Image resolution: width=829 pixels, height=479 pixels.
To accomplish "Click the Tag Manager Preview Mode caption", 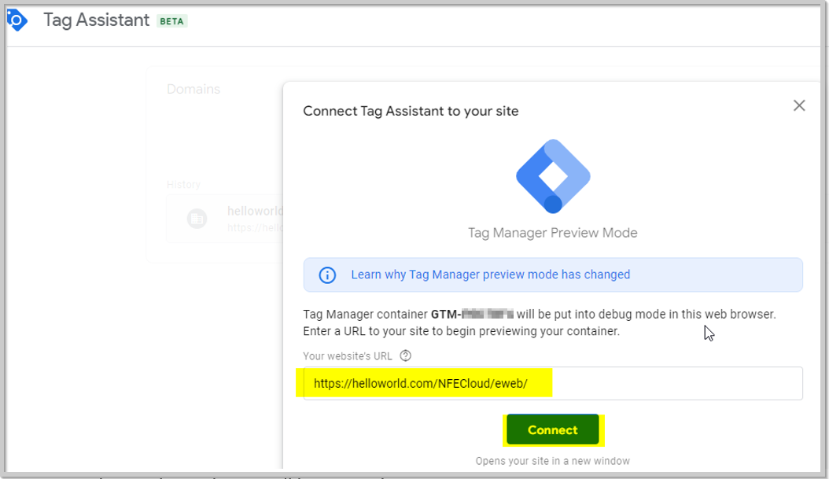I will point(552,233).
